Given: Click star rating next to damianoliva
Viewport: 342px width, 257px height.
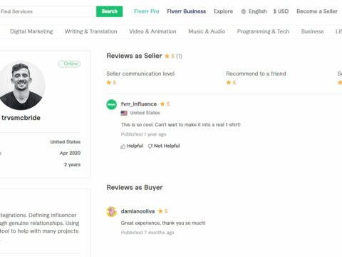Looking at the screenshot, I should tap(162, 211).
